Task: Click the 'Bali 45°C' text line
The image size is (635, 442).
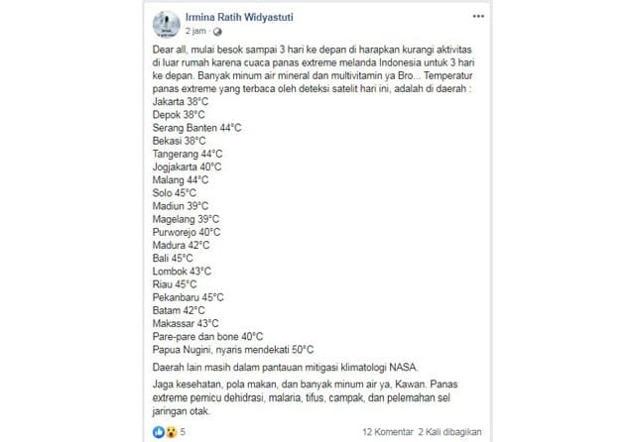Action: [x=175, y=258]
